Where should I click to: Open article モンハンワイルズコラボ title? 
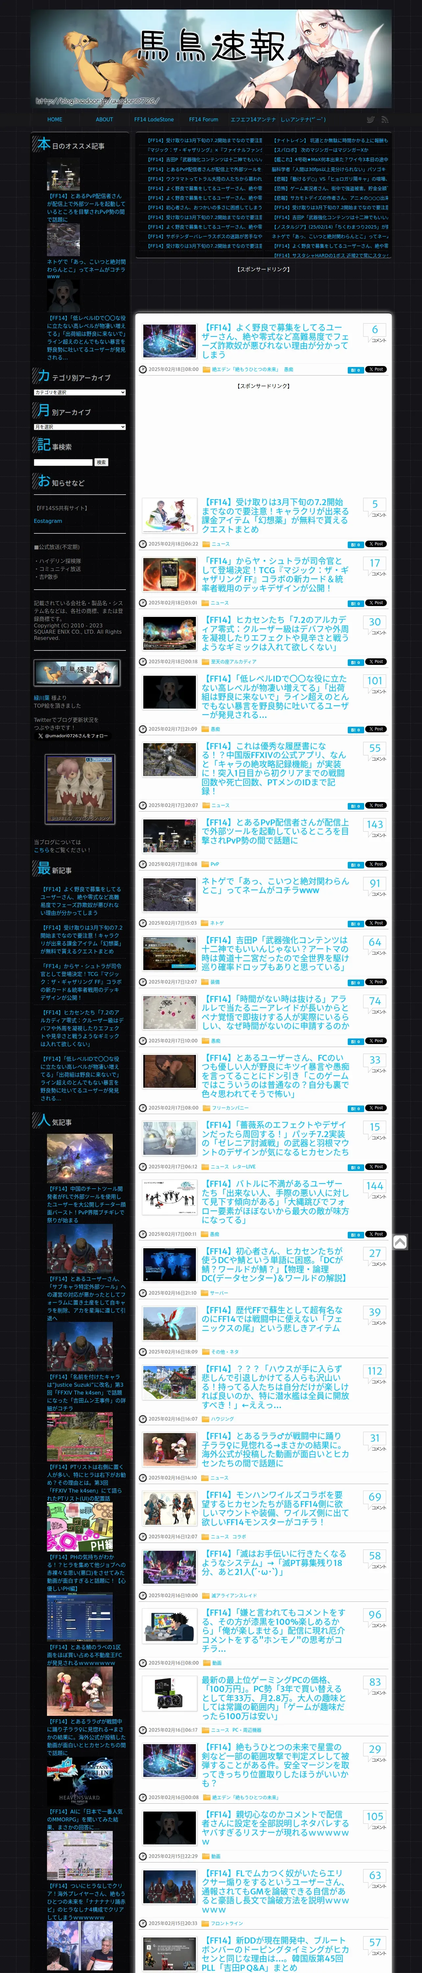(x=275, y=1508)
